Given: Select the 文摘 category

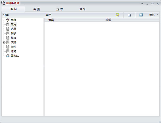Looking at the screenshot, I should pos(14,42).
